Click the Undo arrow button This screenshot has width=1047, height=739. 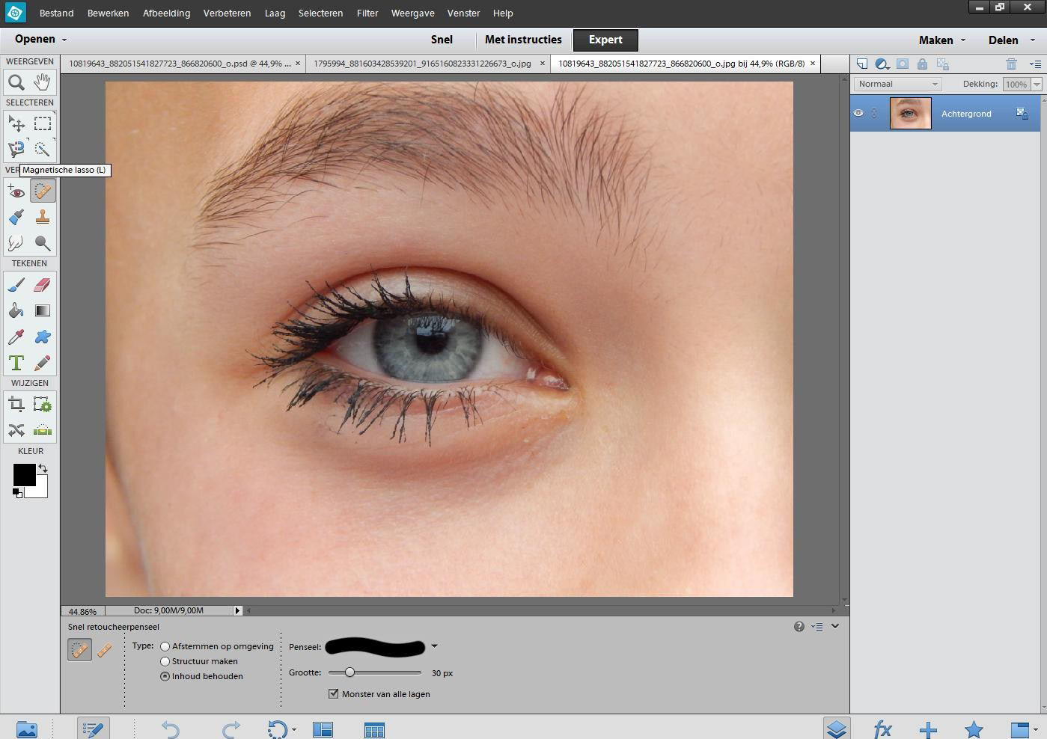171,729
